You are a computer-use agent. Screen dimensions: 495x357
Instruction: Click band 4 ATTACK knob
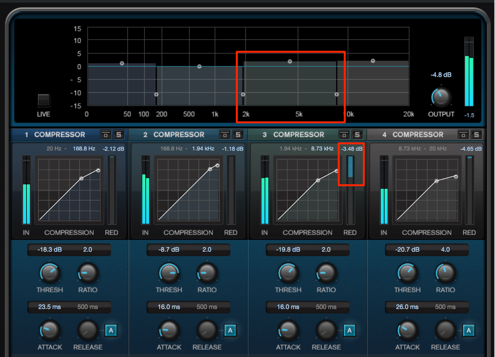point(407,330)
